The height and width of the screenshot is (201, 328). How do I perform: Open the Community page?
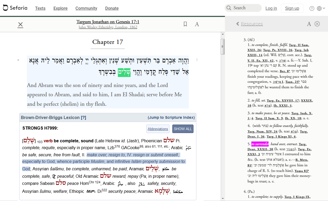point(86,8)
